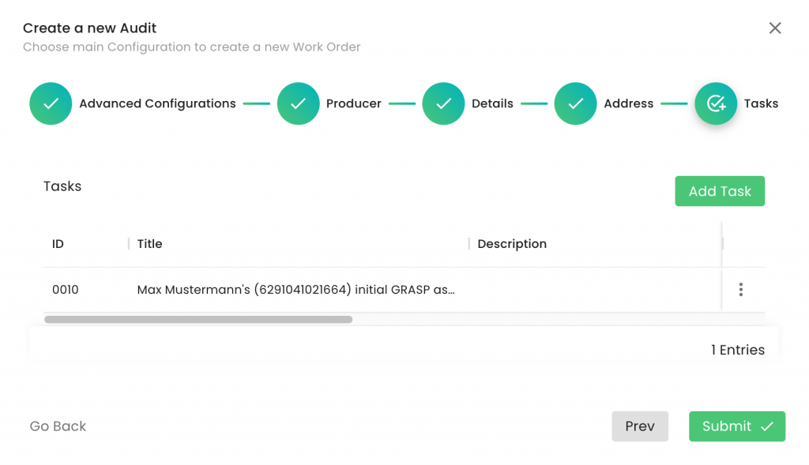Click the Tasks step icon circle
Viewport: 809px width, 465px height.
point(716,103)
